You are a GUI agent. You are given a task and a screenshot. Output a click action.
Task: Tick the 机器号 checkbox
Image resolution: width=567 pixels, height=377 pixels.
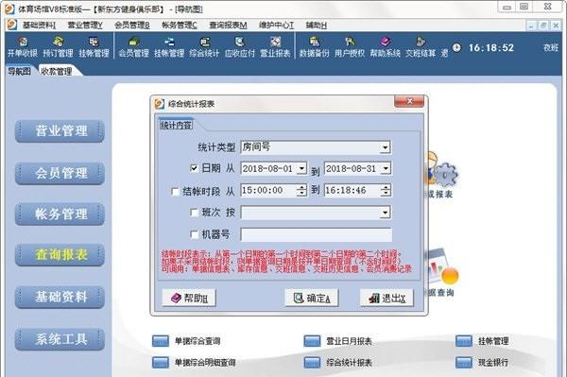[194, 235]
